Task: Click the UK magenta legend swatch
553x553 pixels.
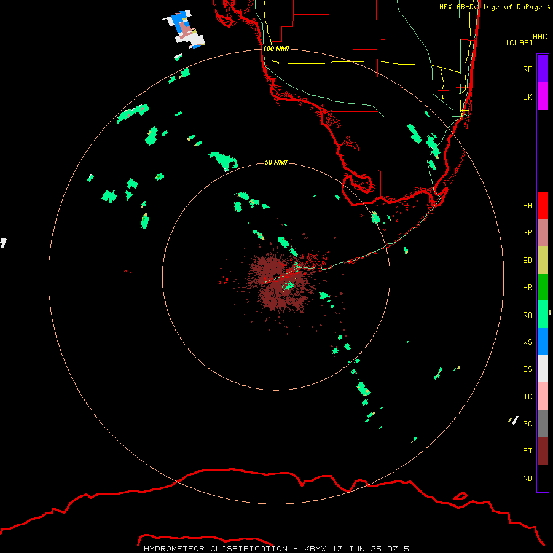Action: coord(543,96)
